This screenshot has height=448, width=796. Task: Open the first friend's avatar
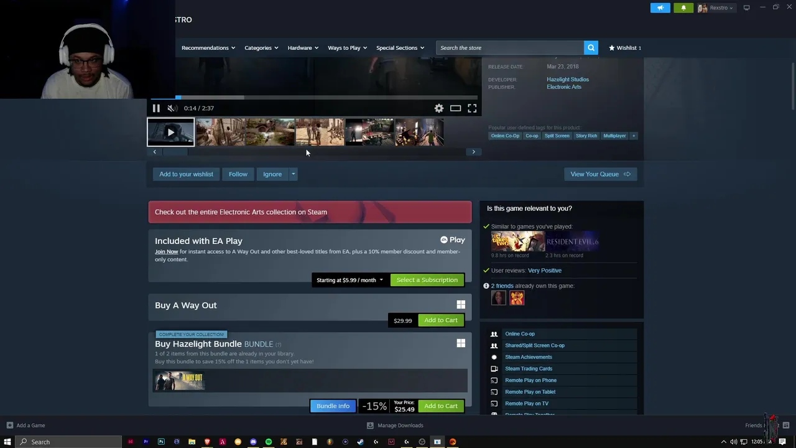coord(499,299)
